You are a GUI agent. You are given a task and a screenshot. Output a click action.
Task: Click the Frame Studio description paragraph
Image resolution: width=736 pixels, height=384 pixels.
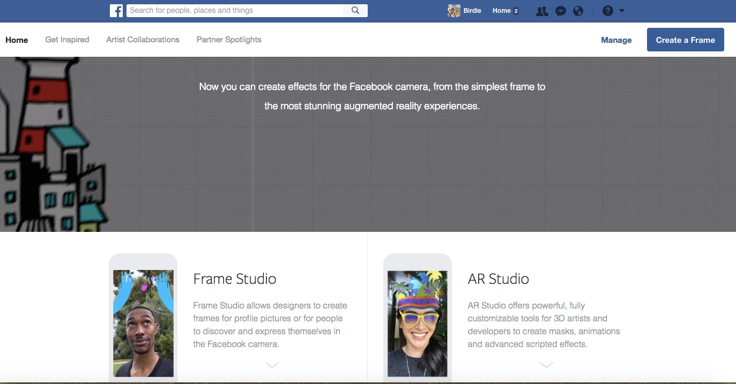[x=270, y=325]
